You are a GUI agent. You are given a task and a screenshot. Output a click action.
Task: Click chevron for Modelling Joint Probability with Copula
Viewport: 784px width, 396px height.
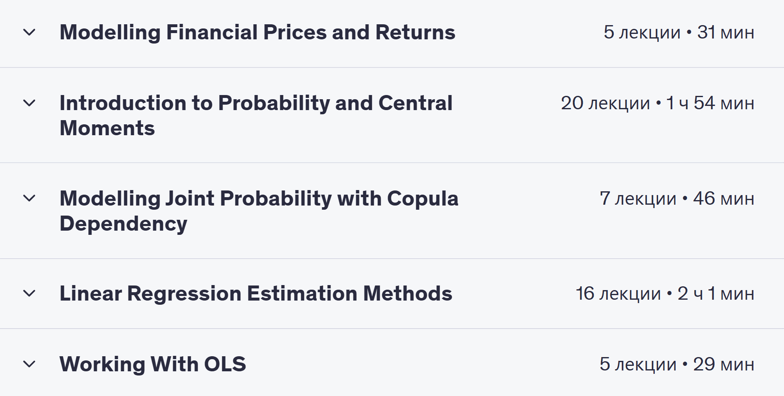(x=29, y=198)
